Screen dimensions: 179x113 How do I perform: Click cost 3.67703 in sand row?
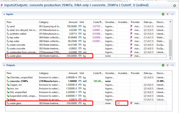click(x=98, y=26)
